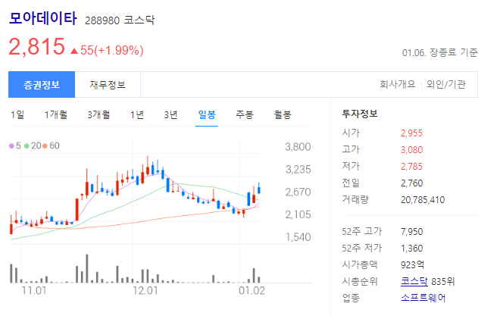Click the 01.02 date label on chart axis

coord(252,291)
